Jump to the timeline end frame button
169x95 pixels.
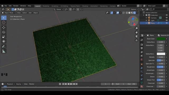(76, 84)
